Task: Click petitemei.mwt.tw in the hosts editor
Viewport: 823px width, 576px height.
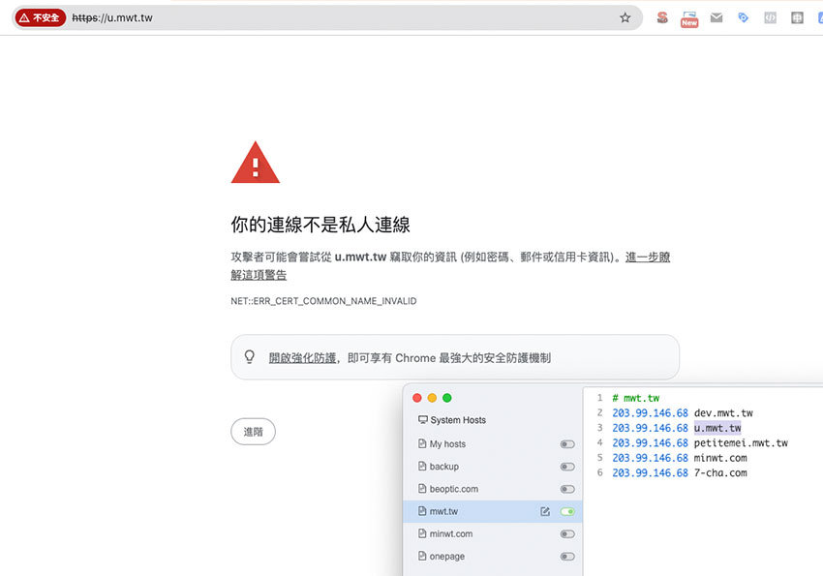Action: (x=741, y=443)
